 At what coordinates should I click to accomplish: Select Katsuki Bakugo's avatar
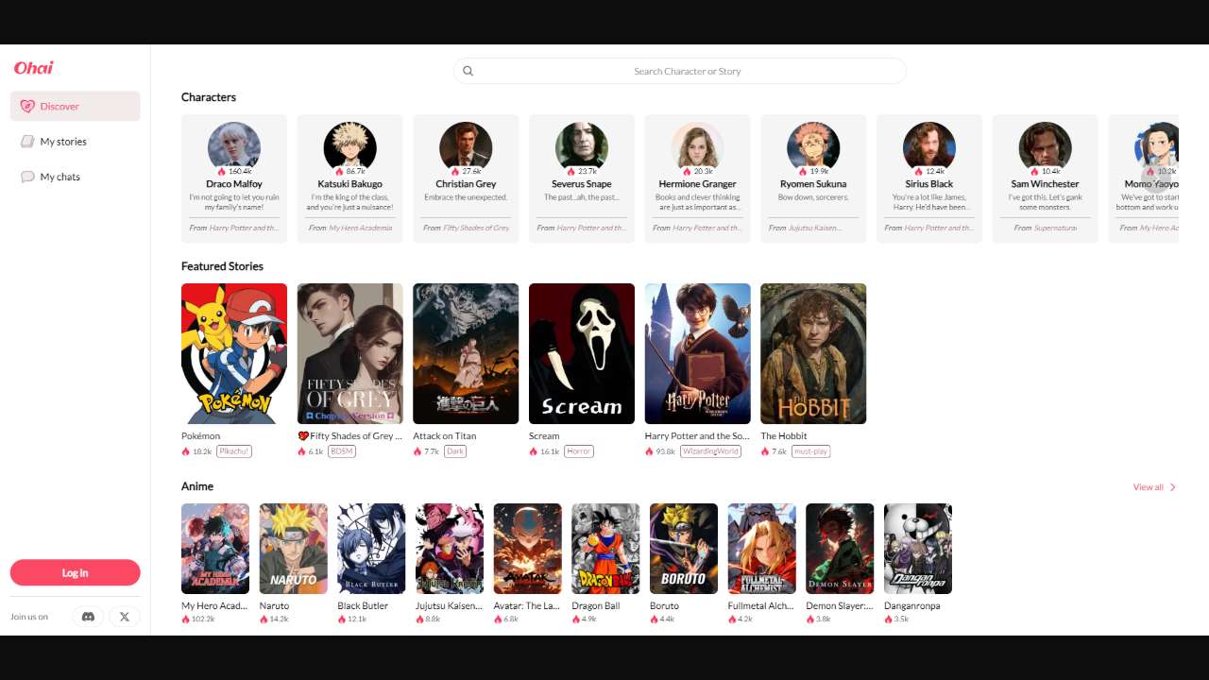[349, 146]
